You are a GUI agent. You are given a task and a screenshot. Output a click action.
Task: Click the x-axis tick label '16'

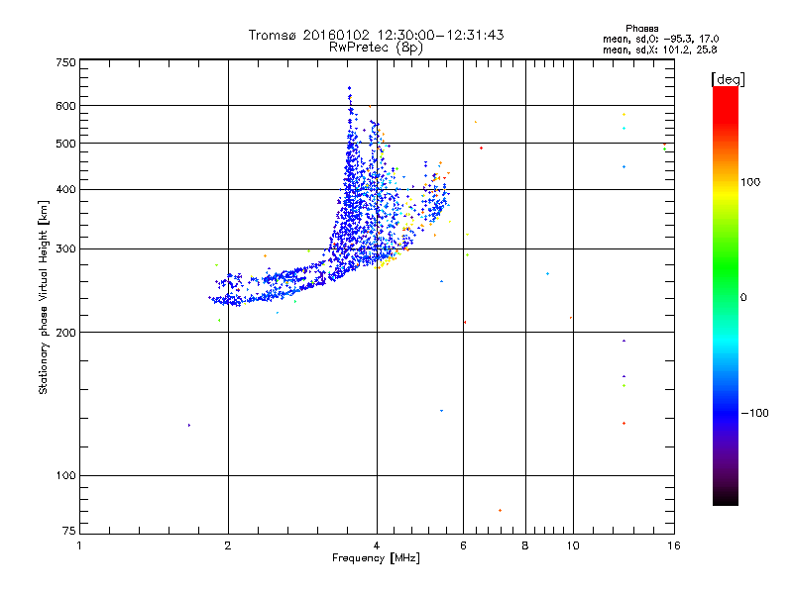(674, 545)
